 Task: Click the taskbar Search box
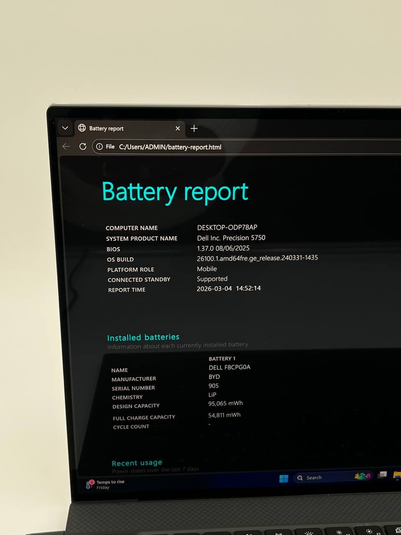tap(333, 477)
